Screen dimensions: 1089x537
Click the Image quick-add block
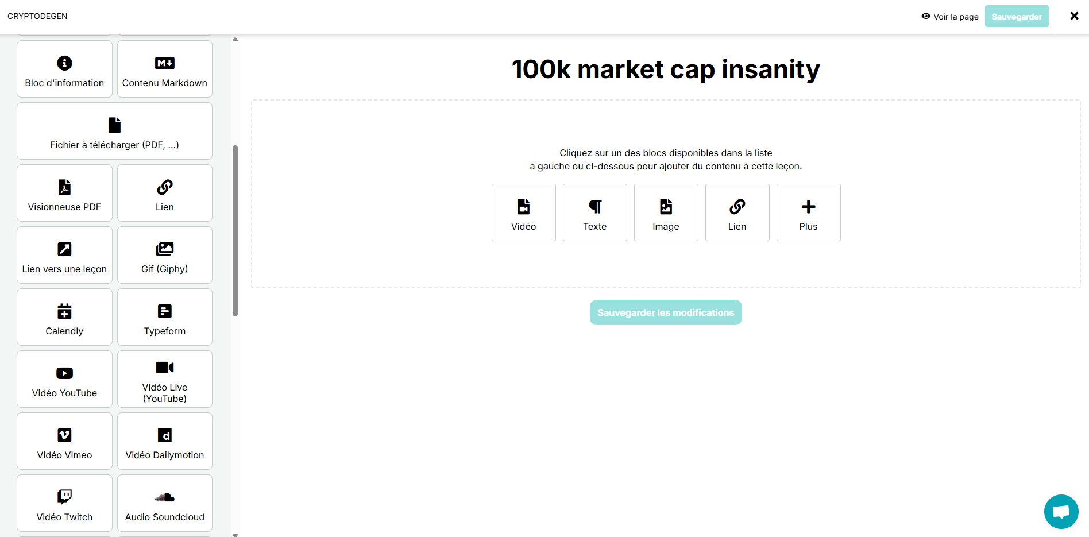666,213
